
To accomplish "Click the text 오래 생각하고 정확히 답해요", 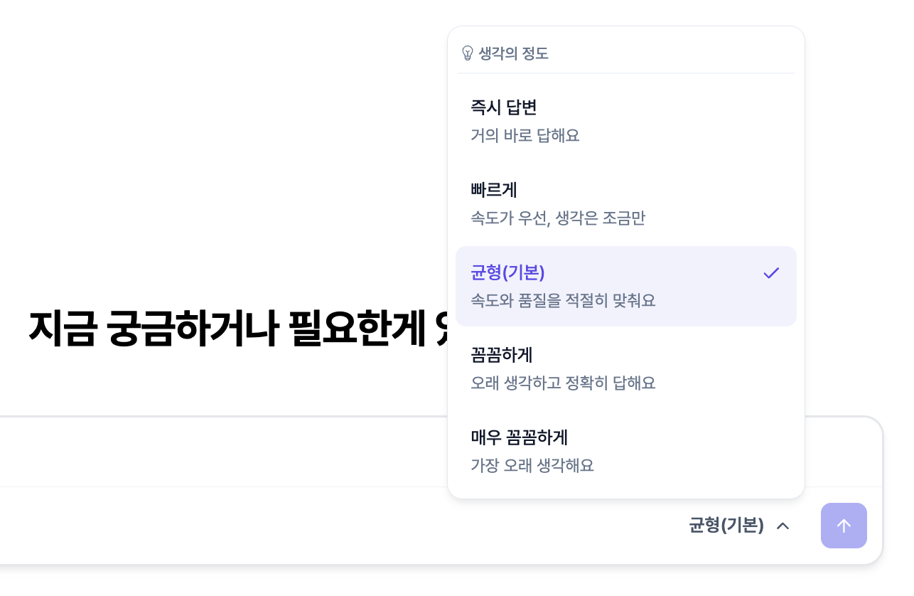I will coord(563,383).
